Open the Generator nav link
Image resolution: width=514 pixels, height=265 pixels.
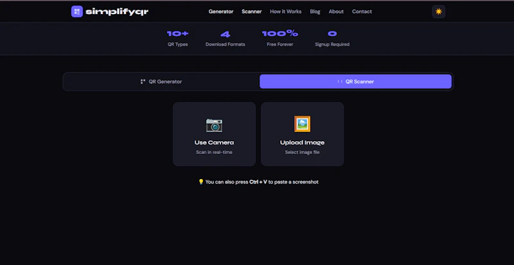pyautogui.click(x=221, y=12)
